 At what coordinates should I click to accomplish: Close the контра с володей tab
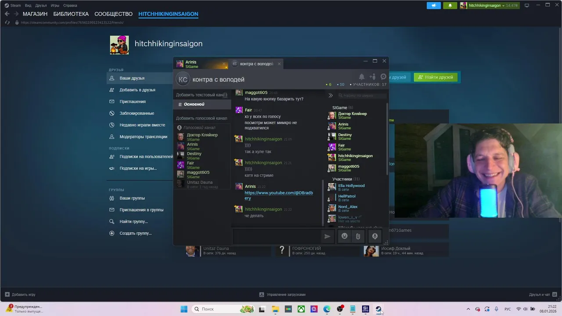(279, 64)
